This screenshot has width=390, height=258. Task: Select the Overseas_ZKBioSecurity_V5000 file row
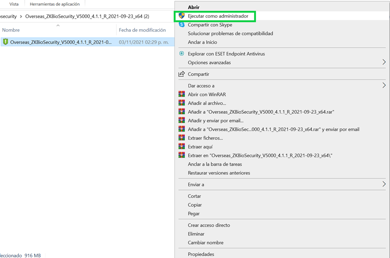87,42
